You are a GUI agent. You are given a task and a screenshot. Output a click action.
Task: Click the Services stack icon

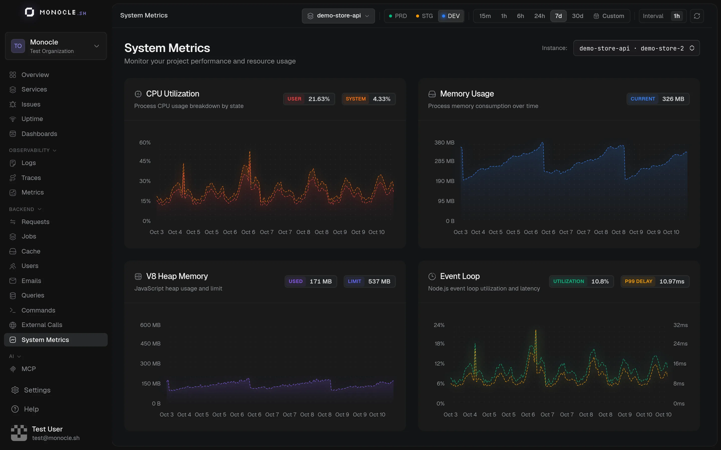13,89
